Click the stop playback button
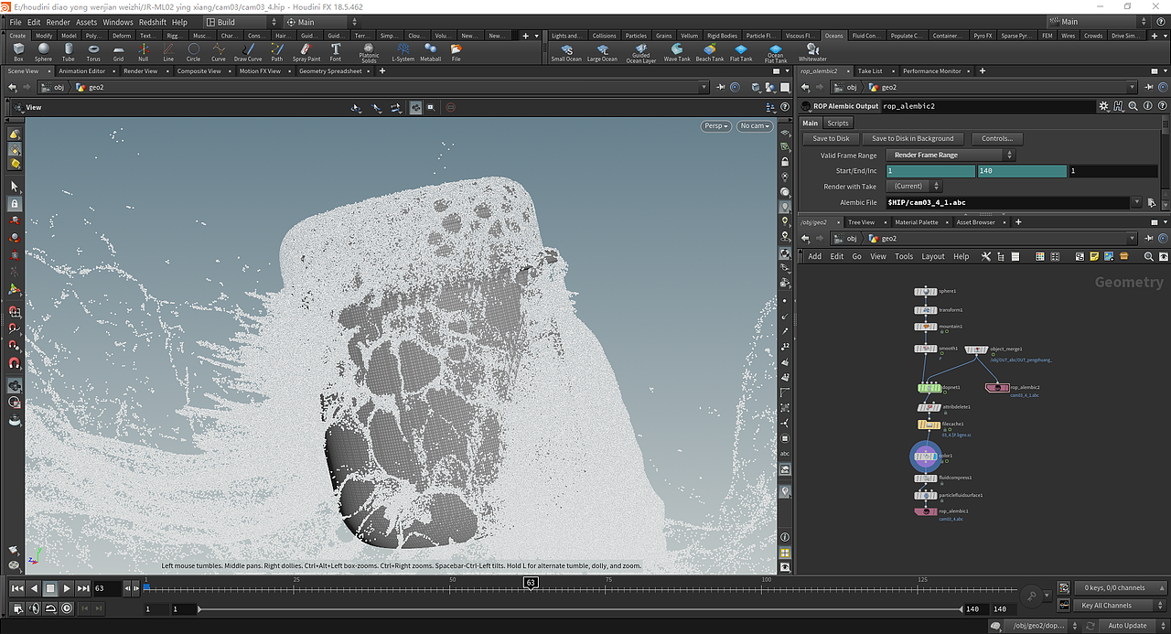Viewport: 1171px width, 634px height. click(x=50, y=588)
